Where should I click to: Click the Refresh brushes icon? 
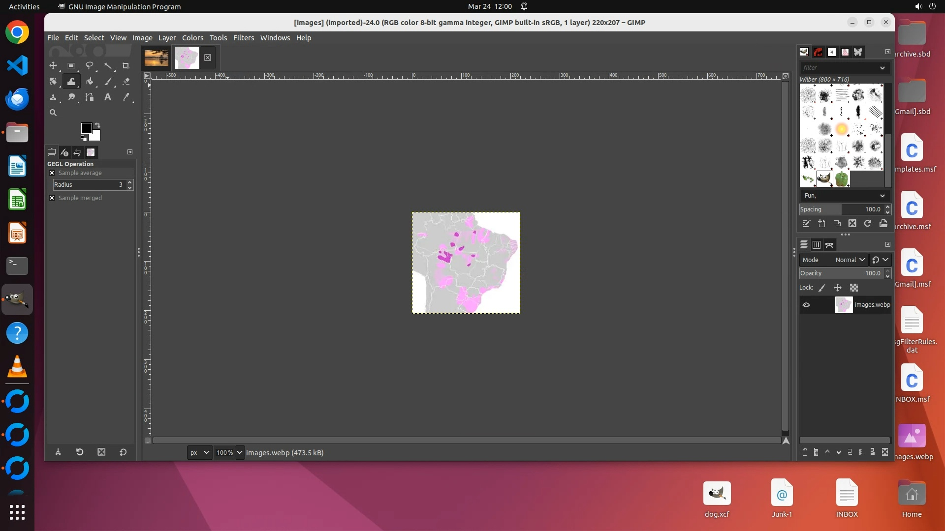pyautogui.click(x=868, y=224)
